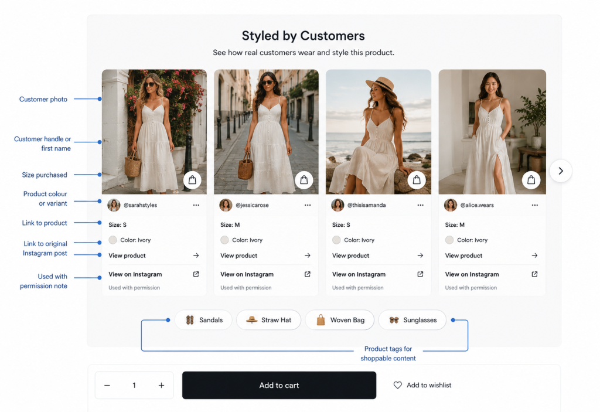
Task: Click View product link under @thisisamanda
Action: pyautogui.click(x=350, y=256)
